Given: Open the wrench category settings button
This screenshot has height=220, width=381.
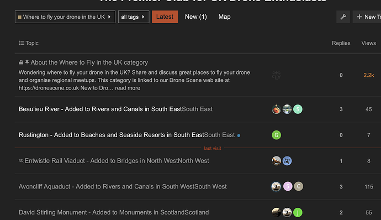Looking at the screenshot, I should pyautogui.click(x=343, y=17).
